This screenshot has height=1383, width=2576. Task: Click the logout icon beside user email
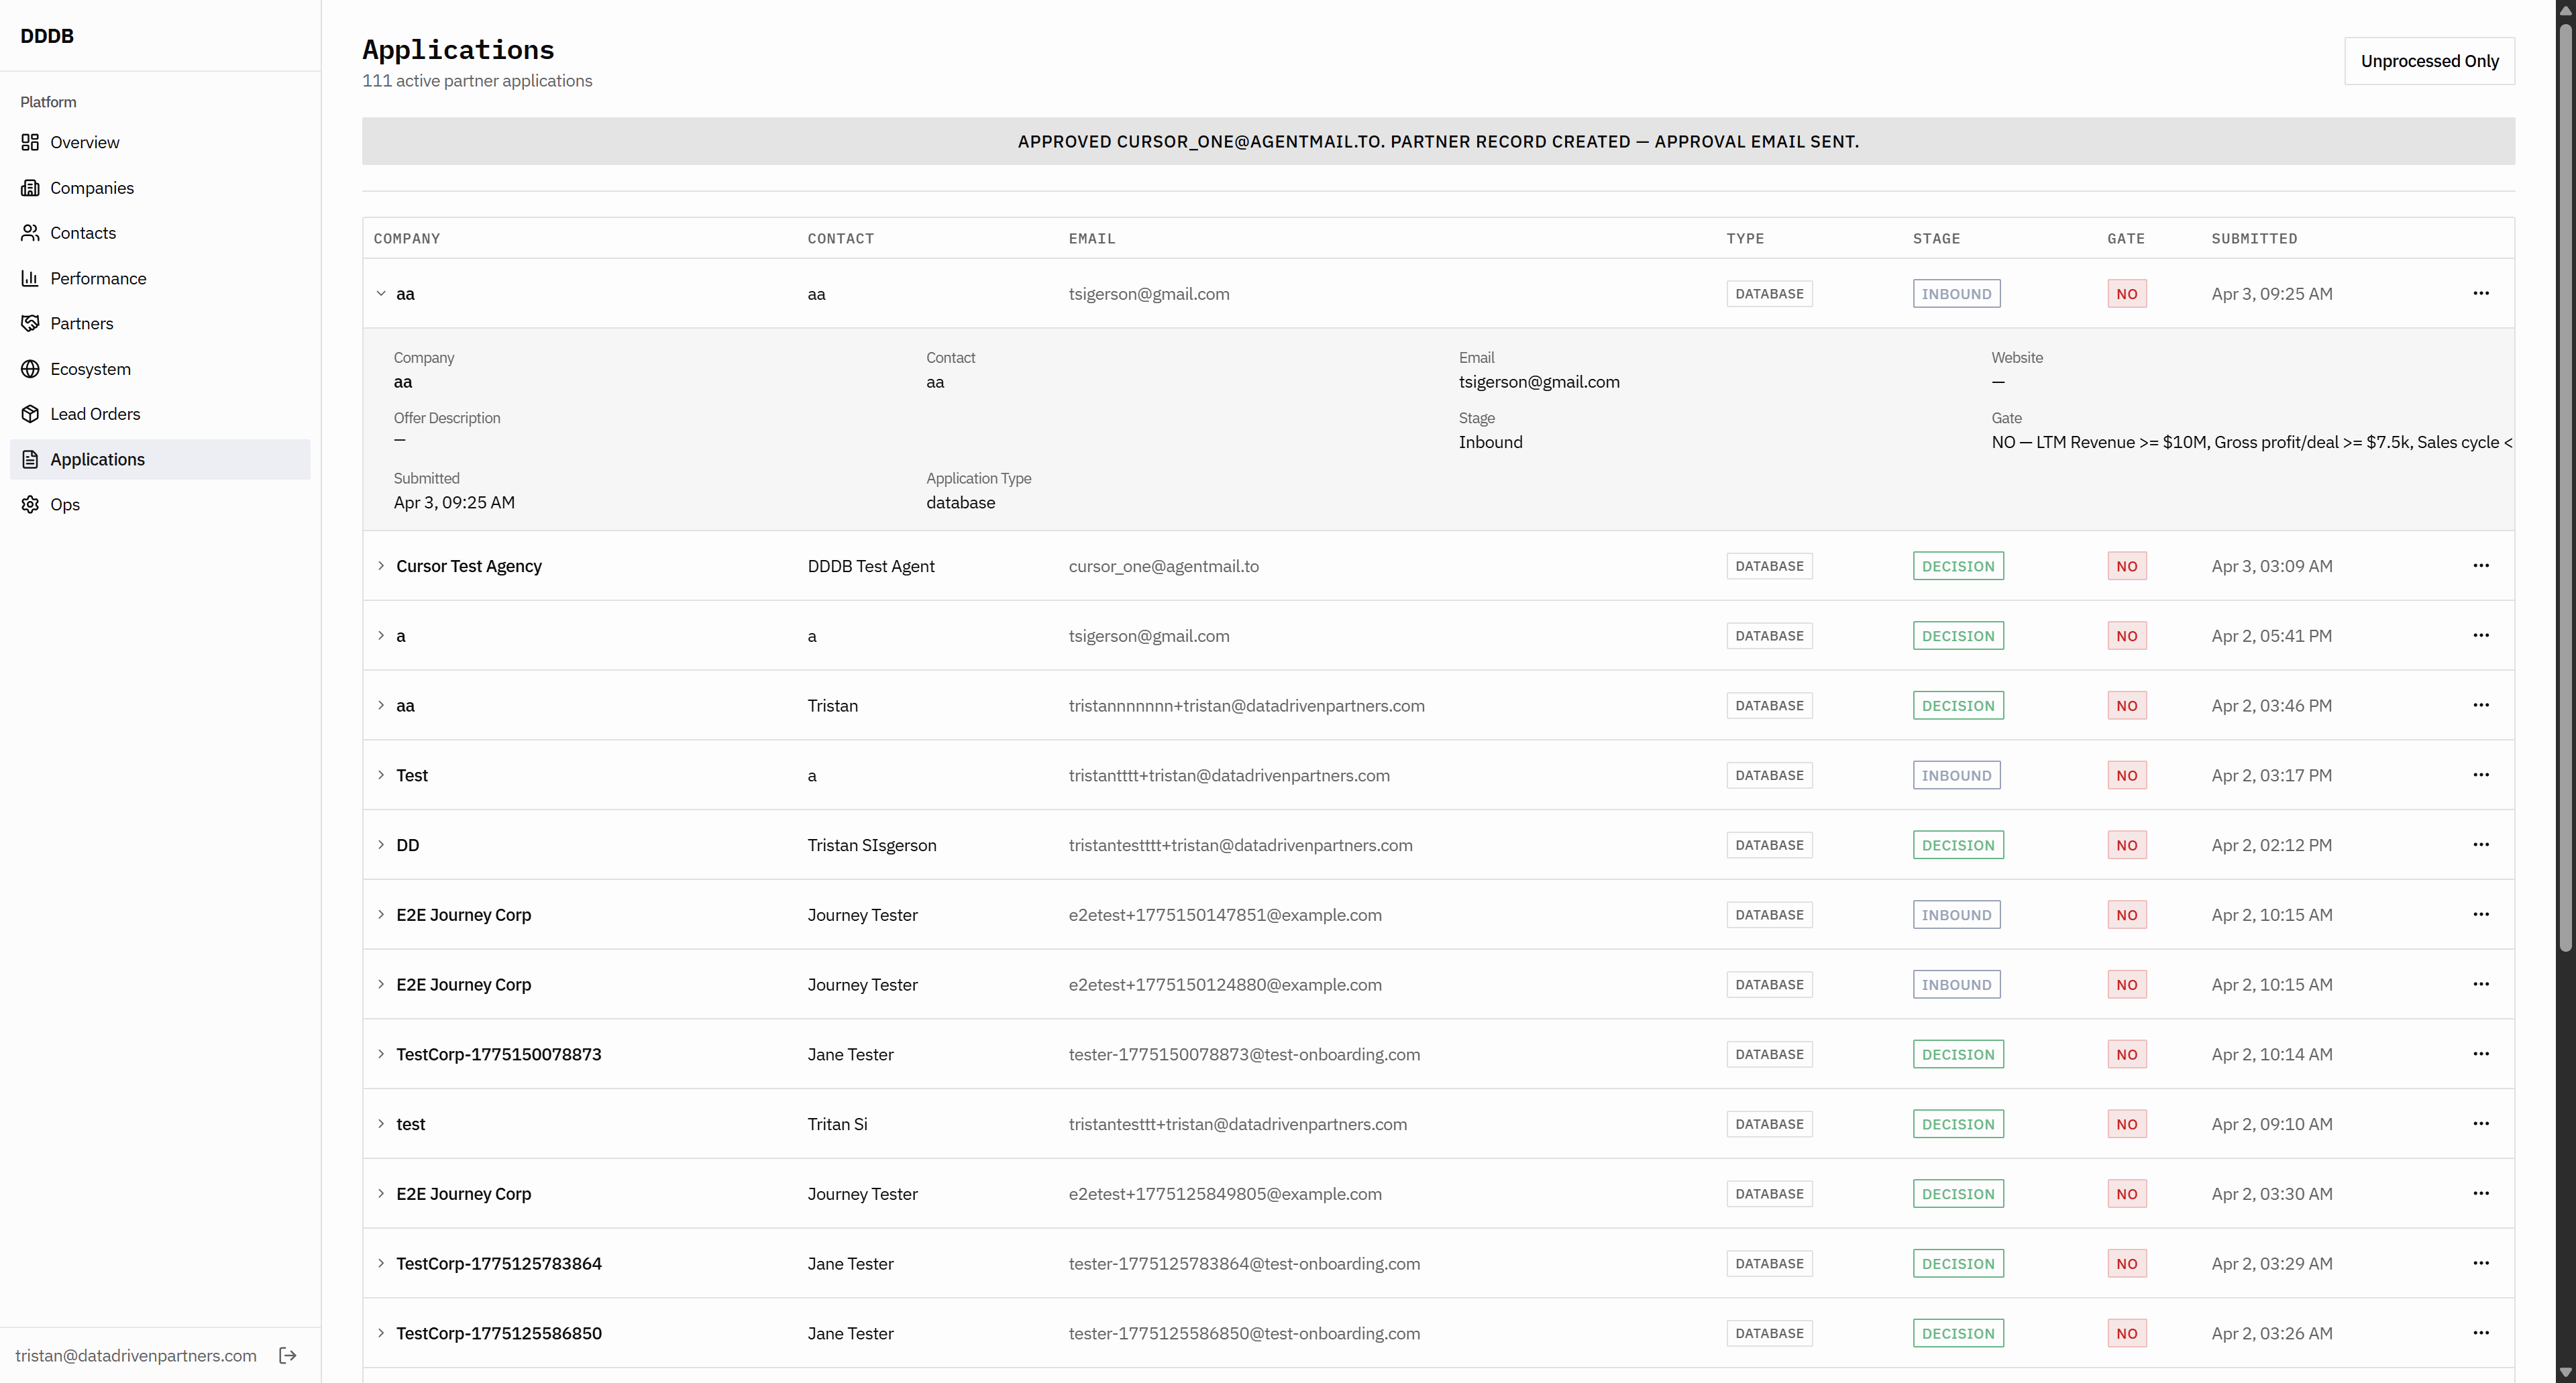coord(288,1355)
